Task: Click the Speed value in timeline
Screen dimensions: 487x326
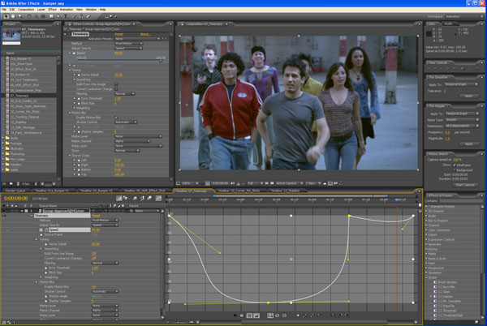Action: (x=96, y=229)
